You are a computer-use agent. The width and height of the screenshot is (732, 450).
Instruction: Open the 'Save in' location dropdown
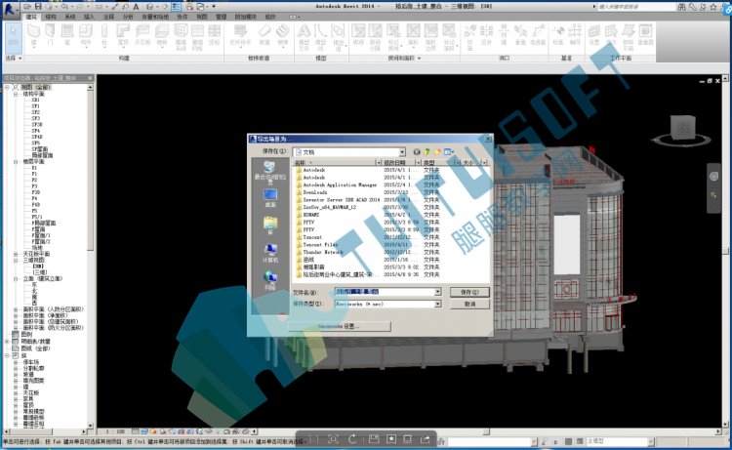(x=402, y=152)
